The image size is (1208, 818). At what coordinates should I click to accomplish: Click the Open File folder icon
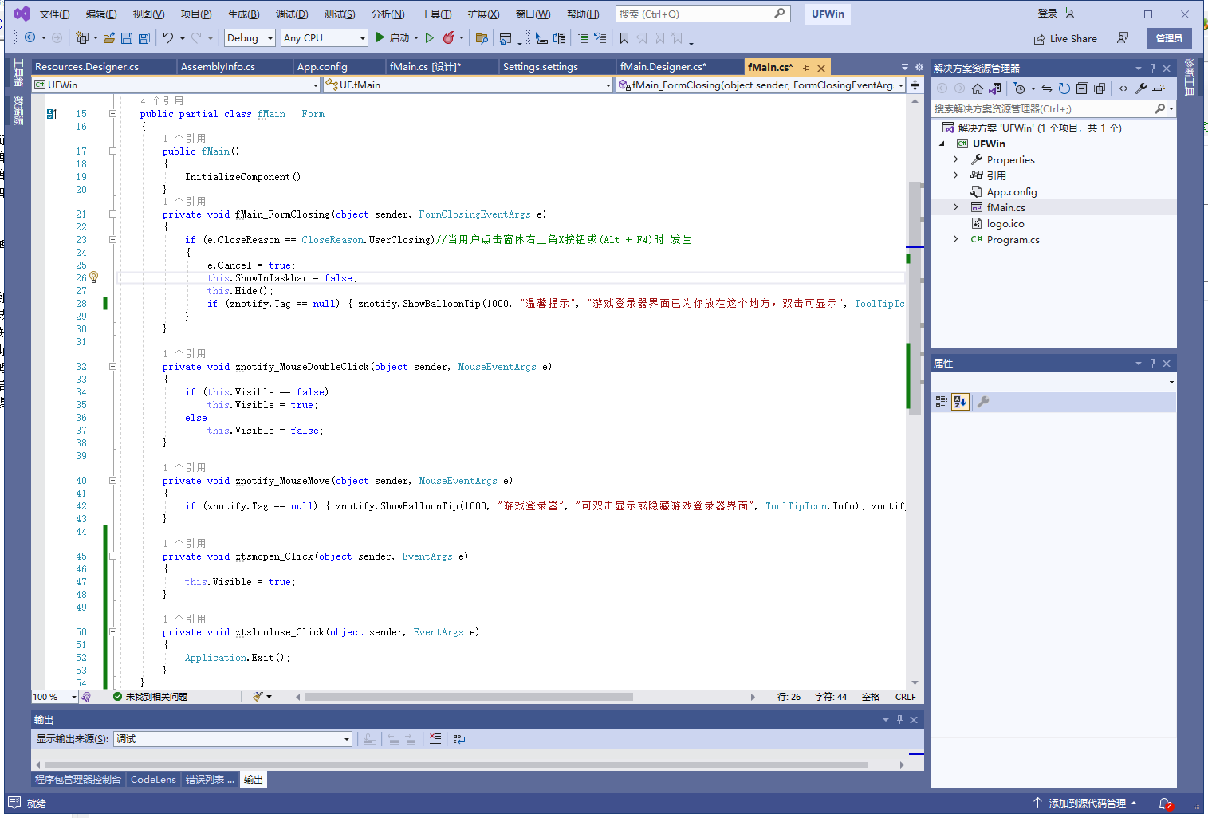pos(109,37)
